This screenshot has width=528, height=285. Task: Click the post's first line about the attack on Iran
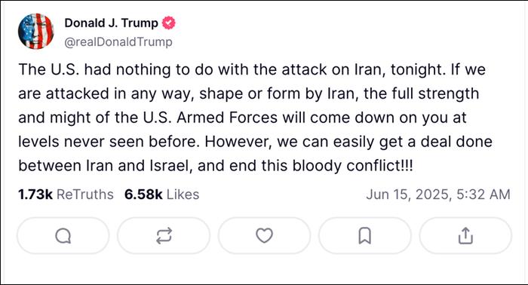[252, 69]
